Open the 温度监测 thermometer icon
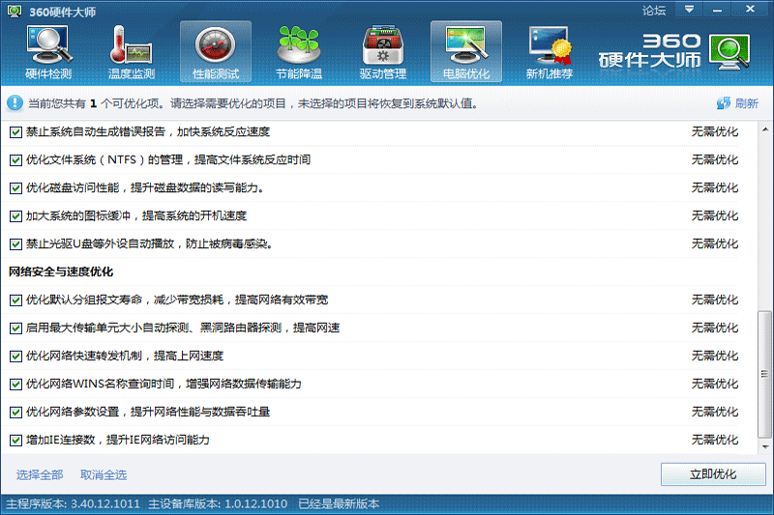The image size is (774, 515). point(132,51)
